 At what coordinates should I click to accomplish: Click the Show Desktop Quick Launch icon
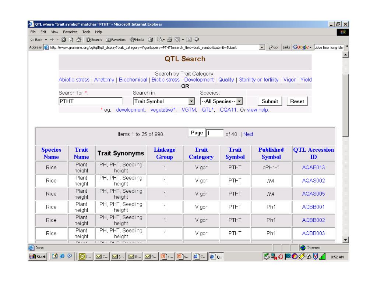[55, 256]
